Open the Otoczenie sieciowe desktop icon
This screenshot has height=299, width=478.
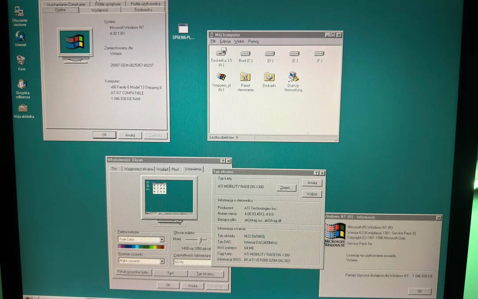click(19, 16)
